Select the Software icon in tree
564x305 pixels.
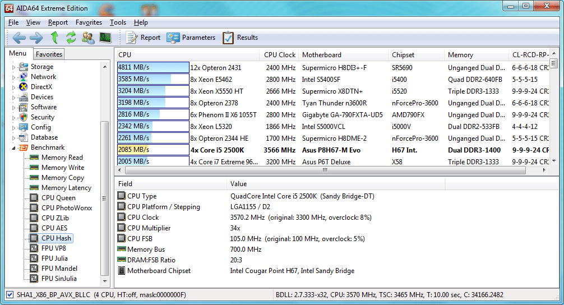(24, 107)
